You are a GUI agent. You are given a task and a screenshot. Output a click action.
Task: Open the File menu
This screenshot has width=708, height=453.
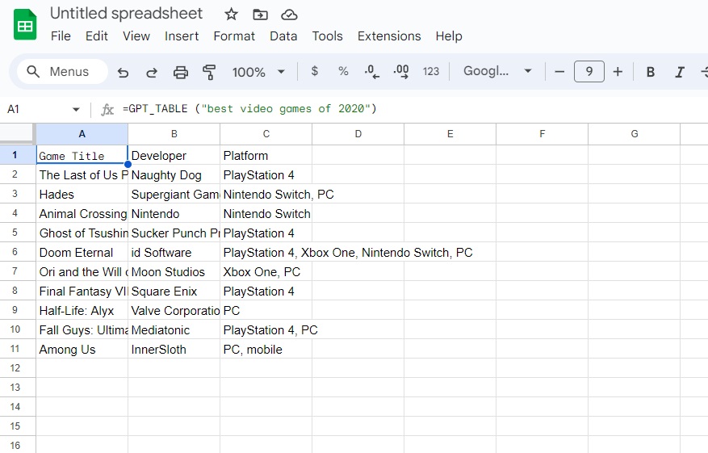(61, 36)
